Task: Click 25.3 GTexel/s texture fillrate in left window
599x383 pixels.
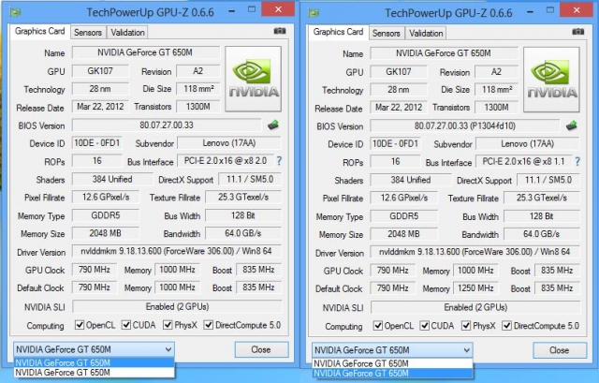Action: [243, 198]
